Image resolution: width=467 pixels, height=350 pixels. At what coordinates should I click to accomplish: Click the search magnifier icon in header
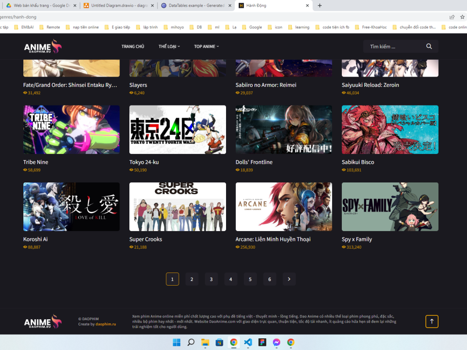[429, 46]
